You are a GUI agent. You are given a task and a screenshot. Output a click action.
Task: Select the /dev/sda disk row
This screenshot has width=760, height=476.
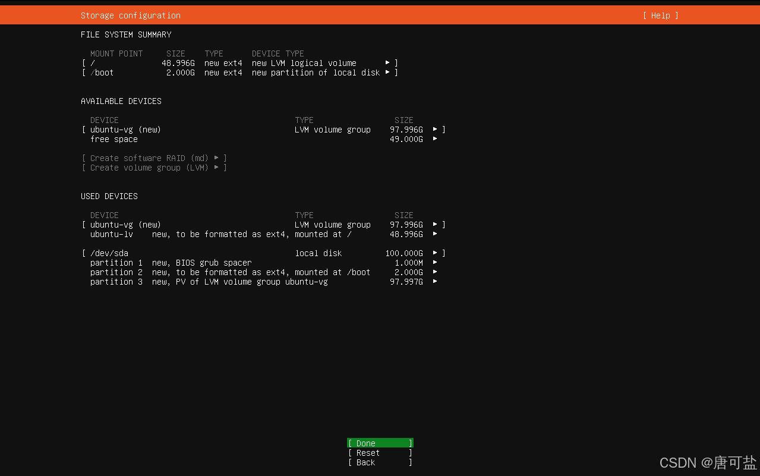tap(264, 253)
